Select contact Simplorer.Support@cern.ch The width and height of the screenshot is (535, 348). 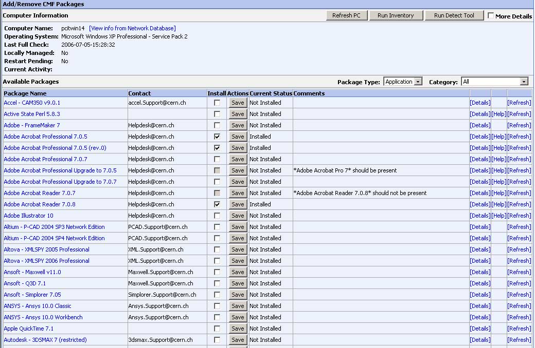tap(162, 295)
